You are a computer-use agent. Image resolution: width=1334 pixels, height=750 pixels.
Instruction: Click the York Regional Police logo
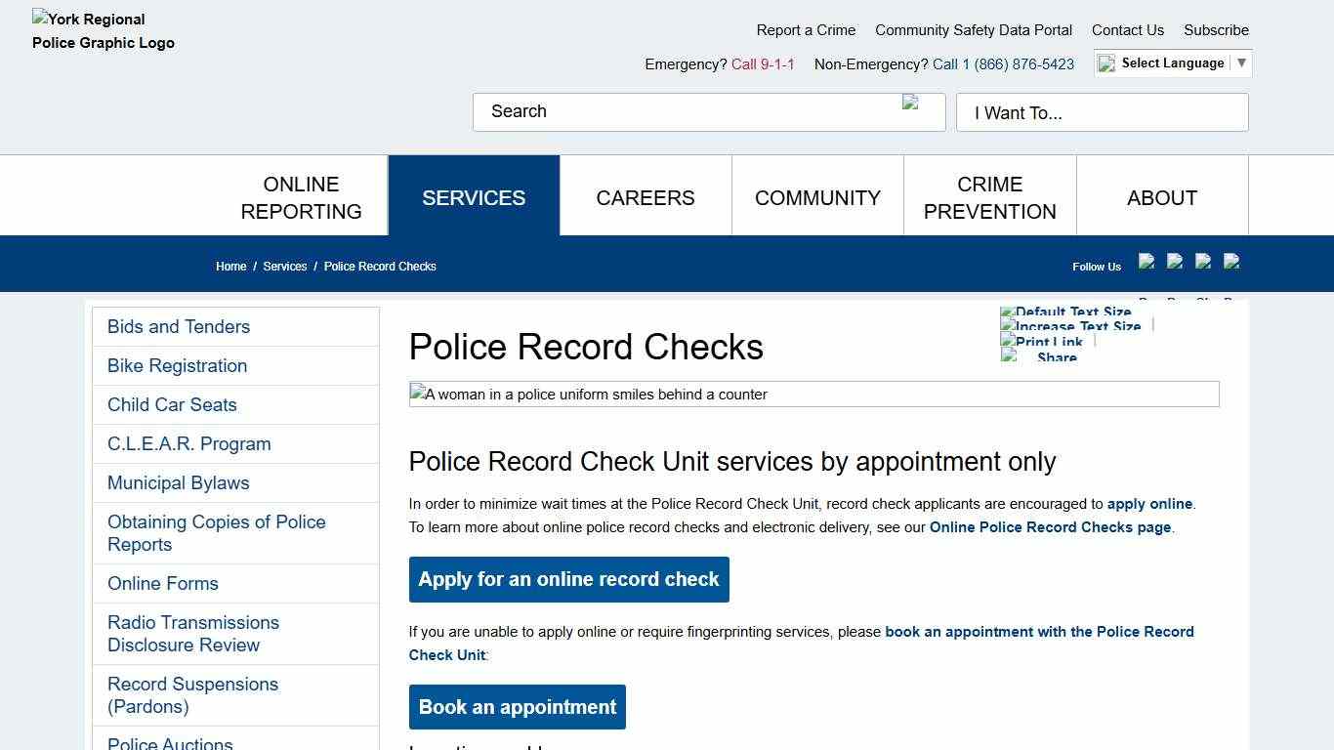[x=103, y=31]
